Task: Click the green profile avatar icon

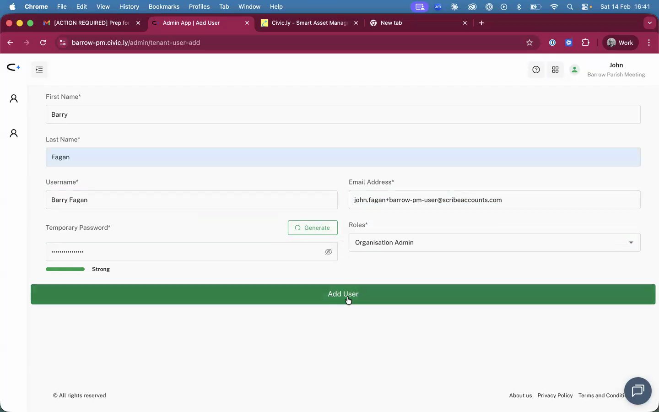Action: tap(574, 70)
